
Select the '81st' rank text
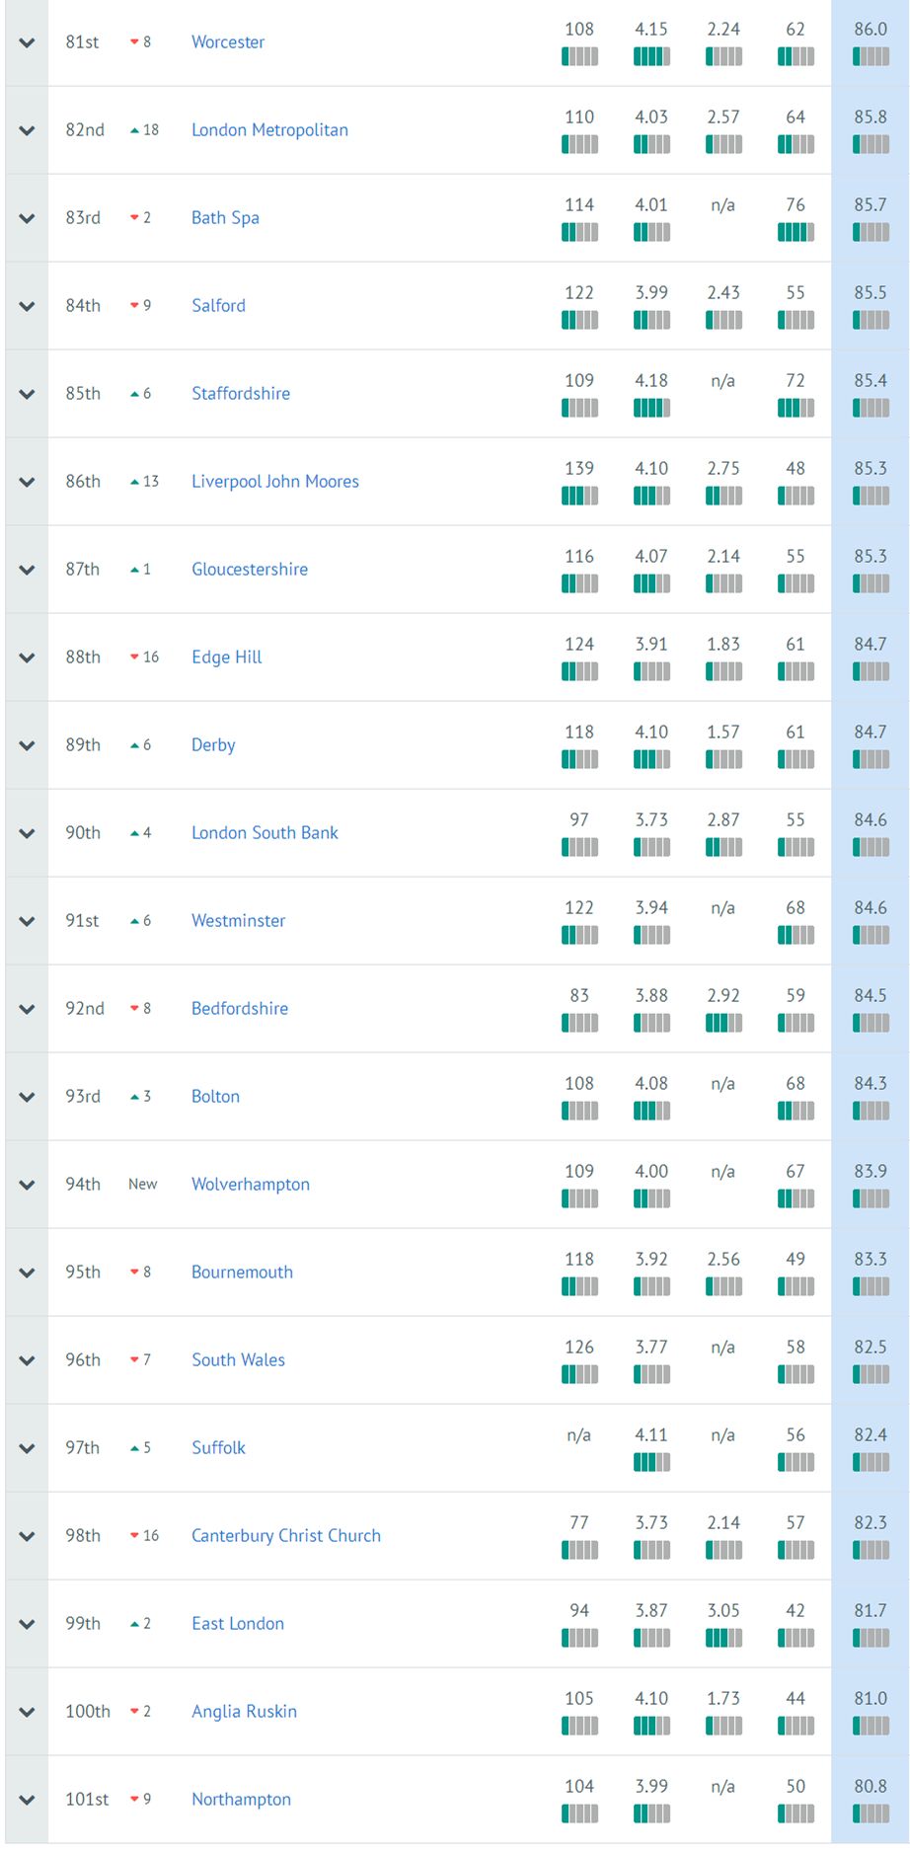click(83, 42)
